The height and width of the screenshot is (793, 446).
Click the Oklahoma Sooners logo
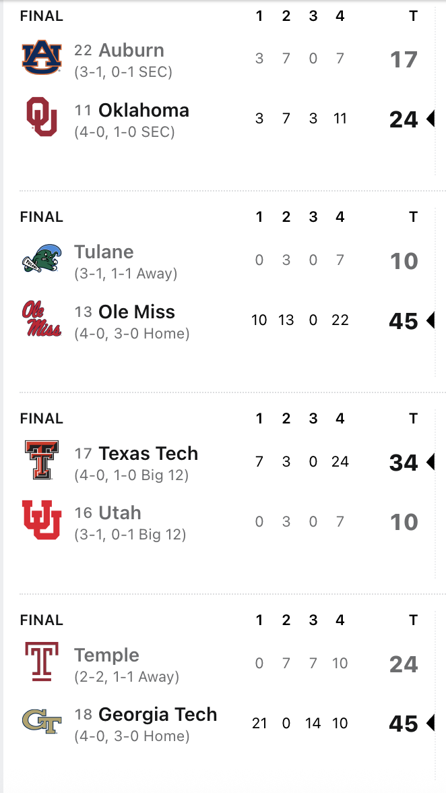coord(42,117)
